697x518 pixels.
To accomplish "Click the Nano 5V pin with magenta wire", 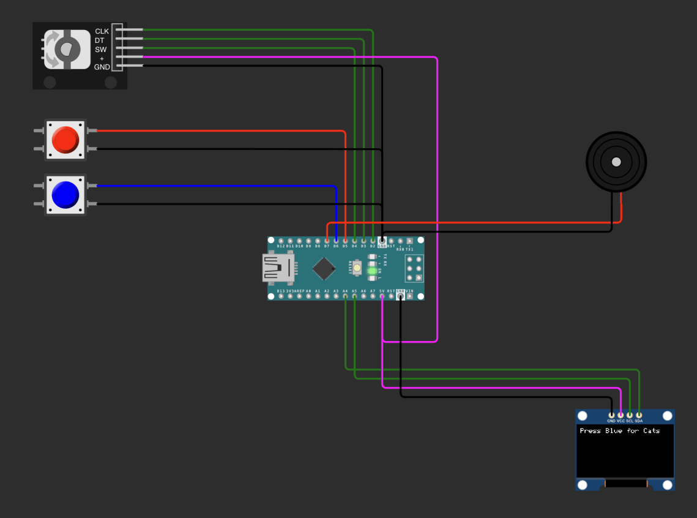I will click(382, 296).
